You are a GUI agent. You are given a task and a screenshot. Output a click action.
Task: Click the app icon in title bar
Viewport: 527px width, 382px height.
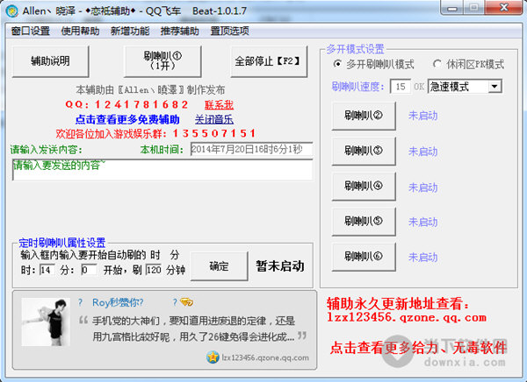tap(11, 11)
